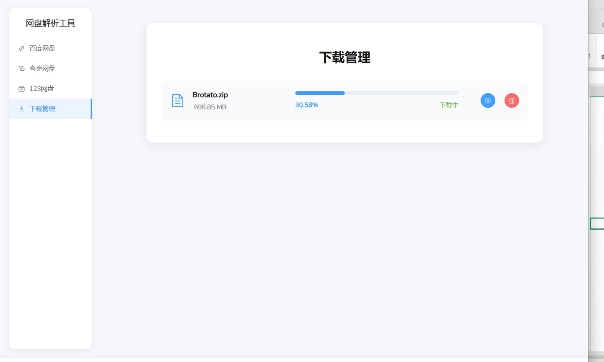This screenshot has width=604, height=362.
Task: Click the 30.58% progress percentage
Action: tap(306, 105)
